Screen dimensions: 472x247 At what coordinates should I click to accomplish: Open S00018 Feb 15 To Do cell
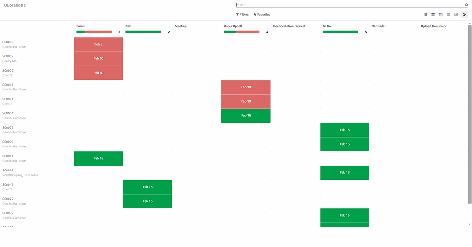coord(345,173)
